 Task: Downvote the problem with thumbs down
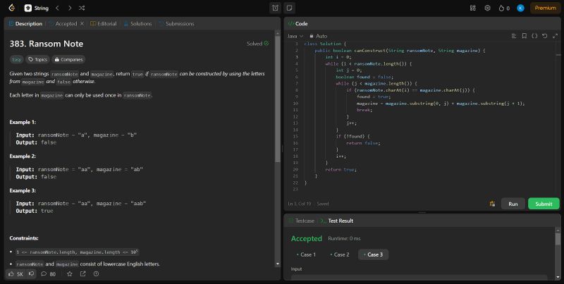tap(31, 273)
